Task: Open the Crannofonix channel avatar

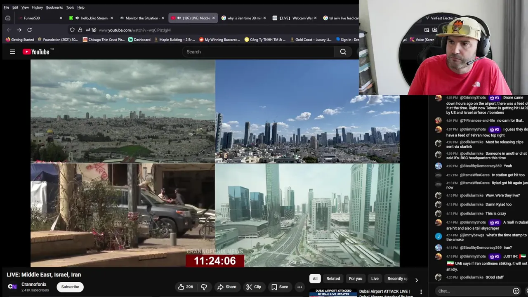Action: click(12, 287)
